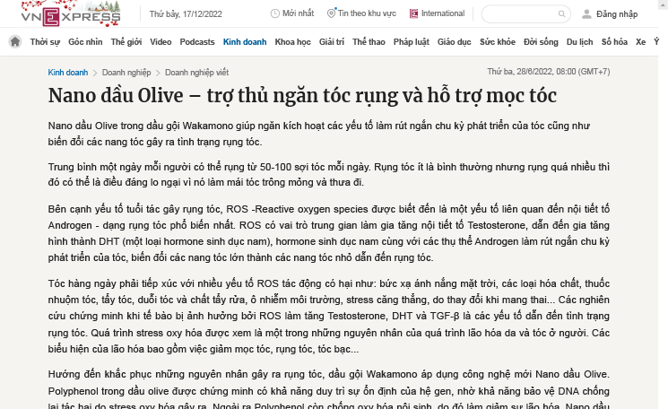Open the Thời sự section
This screenshot has height=409, width=668.
[45, 42]
